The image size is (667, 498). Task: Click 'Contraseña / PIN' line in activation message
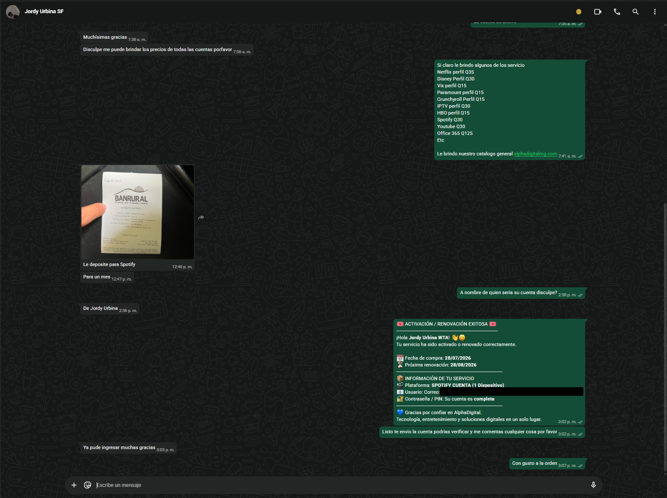(445, 399)
